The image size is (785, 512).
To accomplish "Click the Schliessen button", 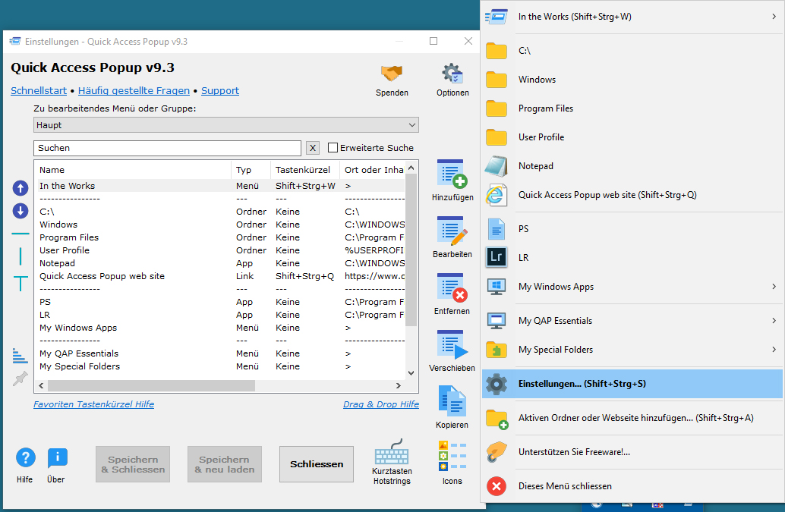I will click(317, 464).
